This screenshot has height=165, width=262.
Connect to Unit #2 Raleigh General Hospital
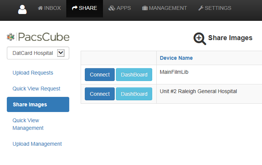[x=100, y=94]
